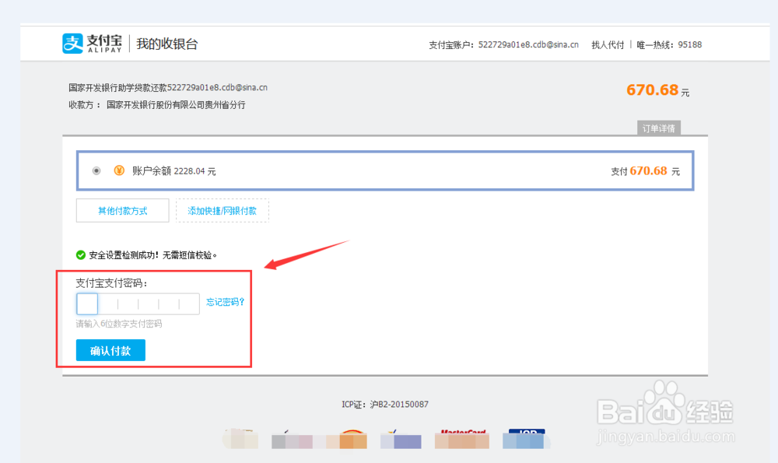Click the first payment password digit box
778x463 pixels.
click(x=86, y=303)
